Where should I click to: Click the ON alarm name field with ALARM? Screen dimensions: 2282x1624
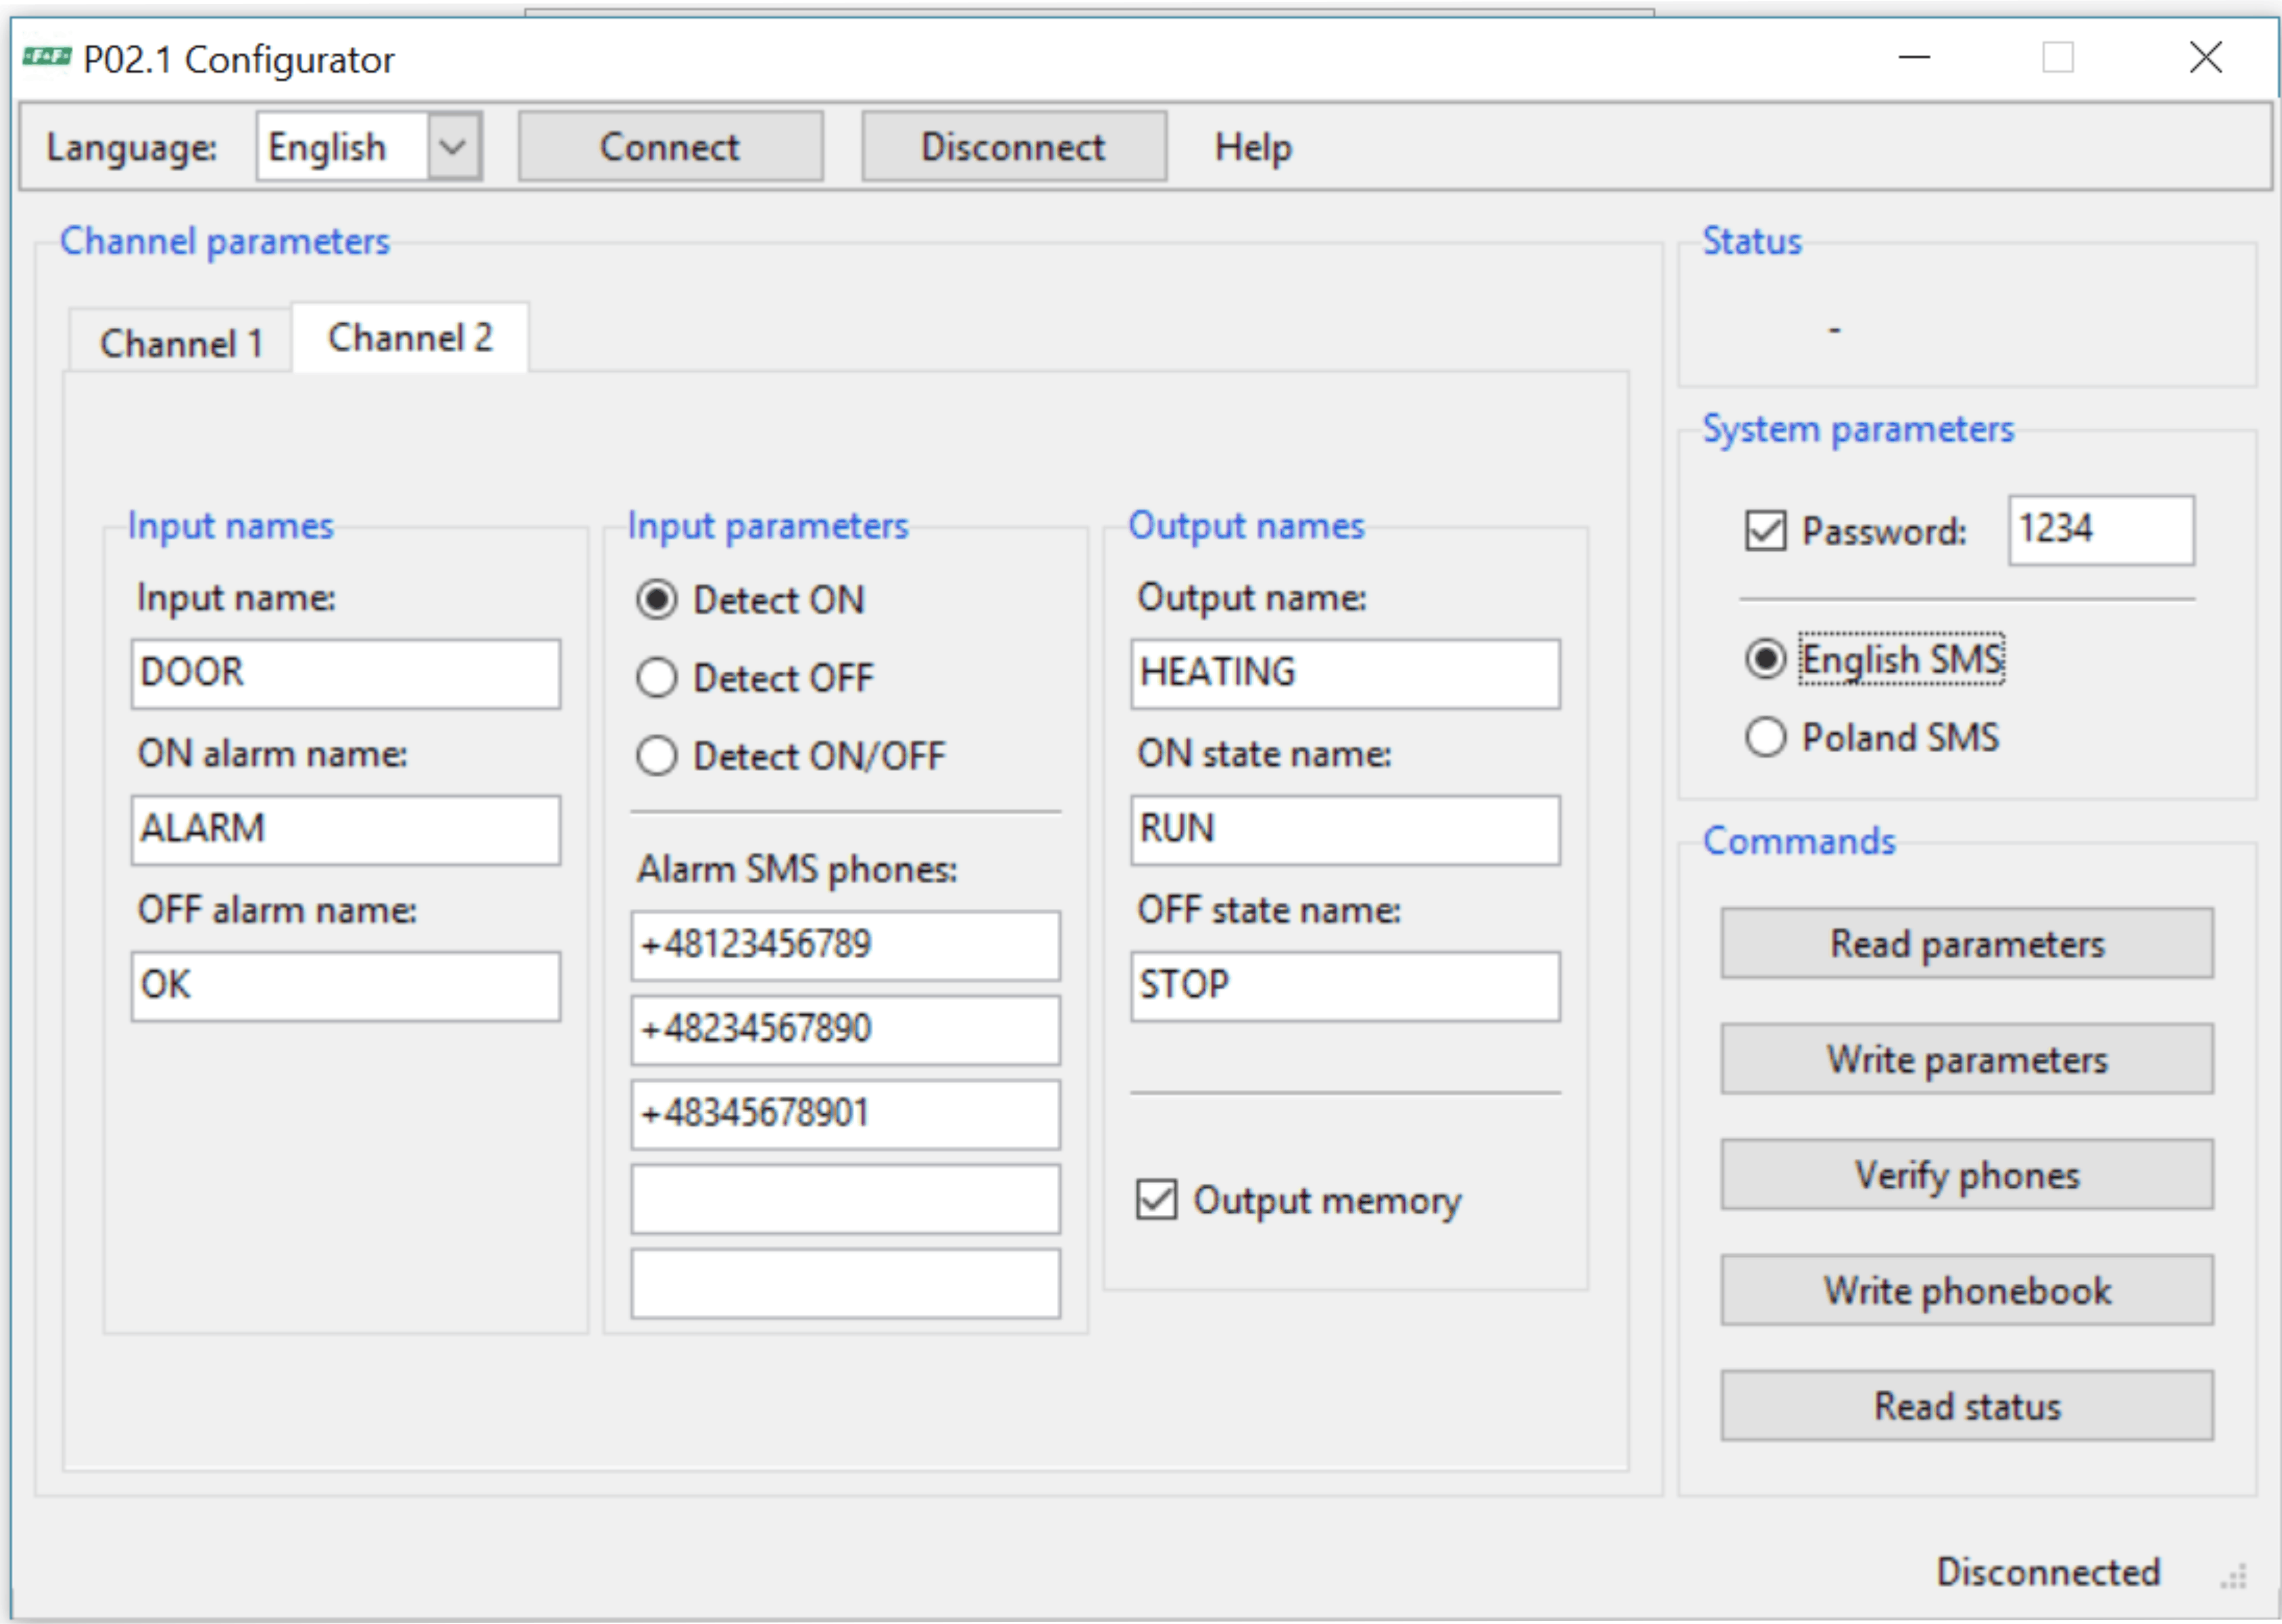pos(346,830)
